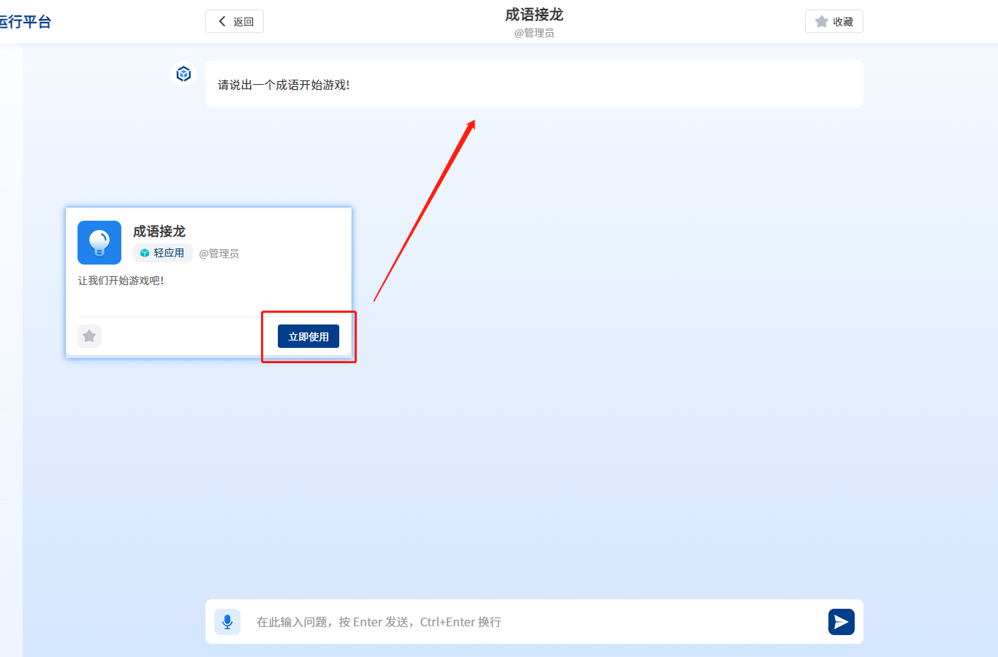Click the bot avatar beside the greeting message

pos(184,74)
